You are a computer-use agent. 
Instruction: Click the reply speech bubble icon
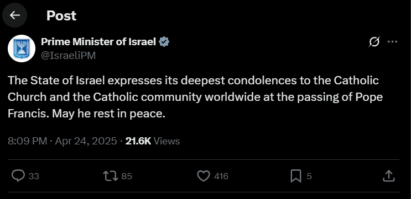coord(18,176)
